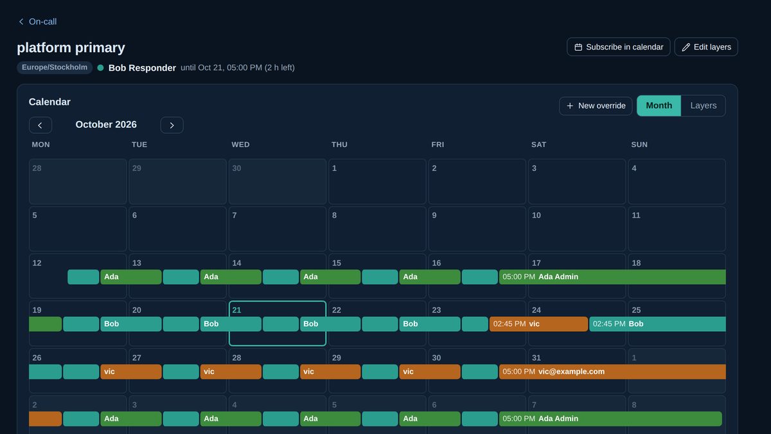Click the back chevron beside On-call

[x=21, y=22]
